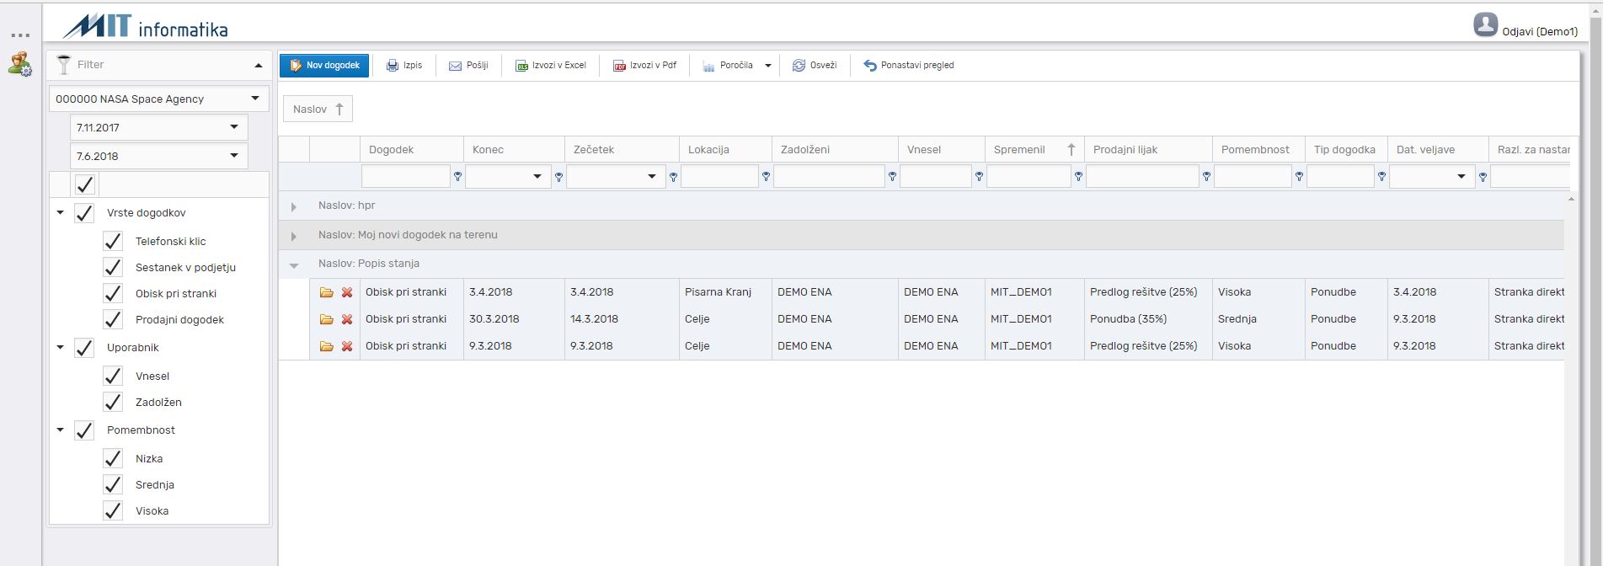The image size is (1603, 566).
Task: Sort by the Začetek column header
Action: pos(622,149)
